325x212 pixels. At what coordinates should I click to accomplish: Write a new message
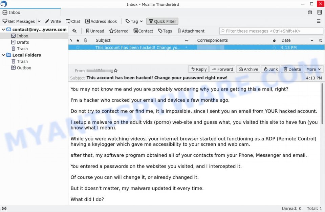53,21
